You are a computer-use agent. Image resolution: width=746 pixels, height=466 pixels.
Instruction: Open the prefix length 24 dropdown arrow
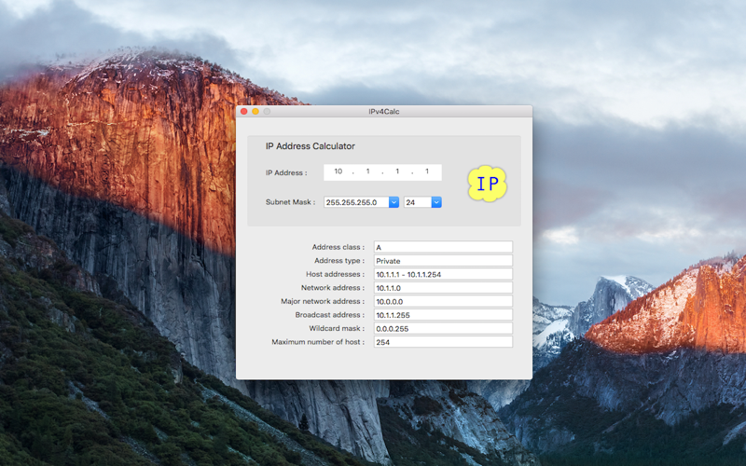(436, 202)
